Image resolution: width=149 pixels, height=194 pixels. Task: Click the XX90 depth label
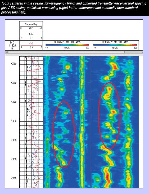(13, 140)
